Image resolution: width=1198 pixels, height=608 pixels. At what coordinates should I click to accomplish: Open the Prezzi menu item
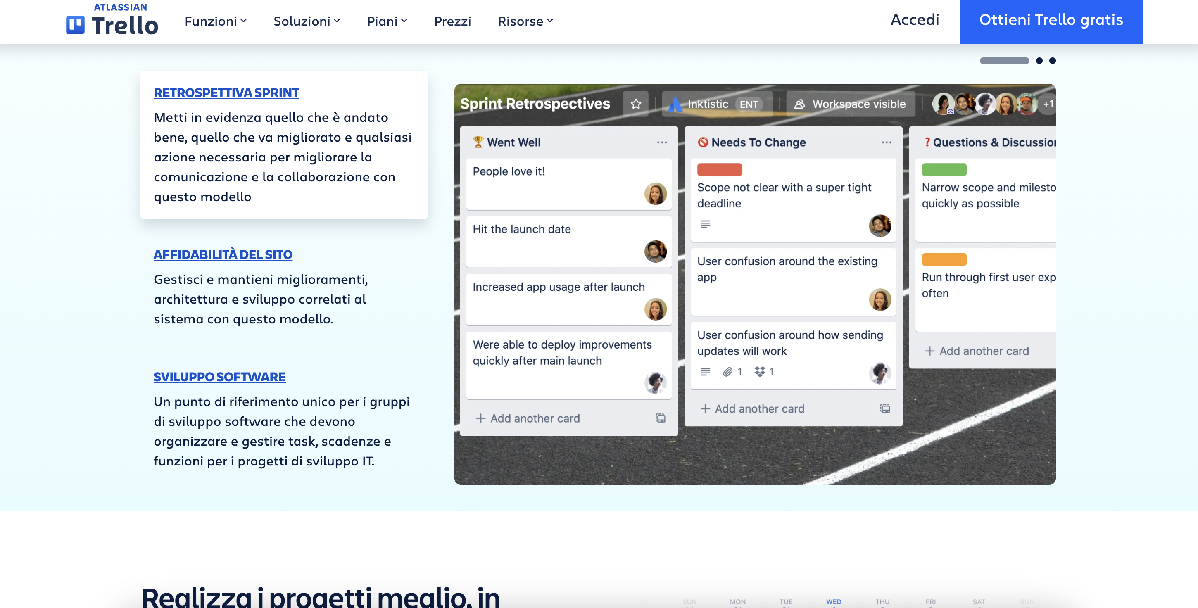(452, 21)
